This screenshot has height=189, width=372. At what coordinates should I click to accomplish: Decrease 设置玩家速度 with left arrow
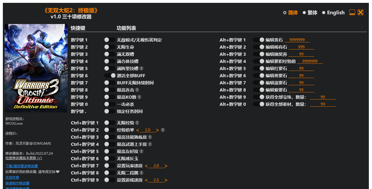click(x=146, y=166)
